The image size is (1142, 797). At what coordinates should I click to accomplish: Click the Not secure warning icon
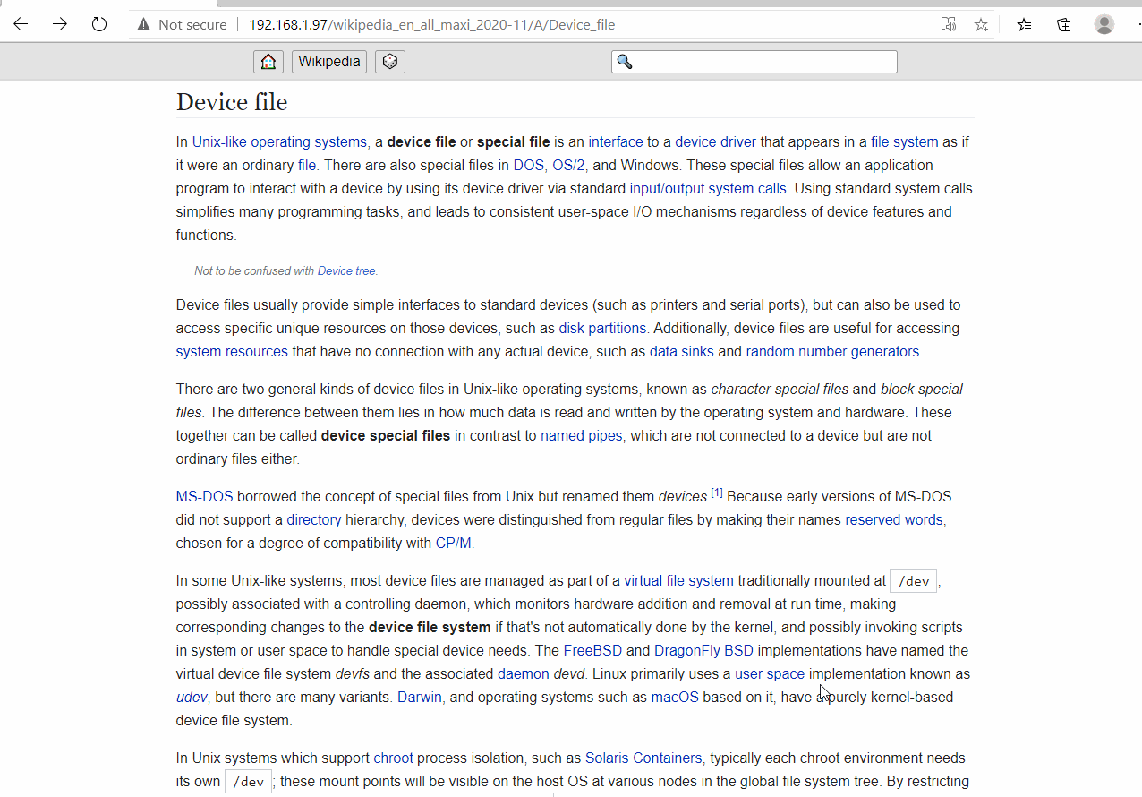143,24
